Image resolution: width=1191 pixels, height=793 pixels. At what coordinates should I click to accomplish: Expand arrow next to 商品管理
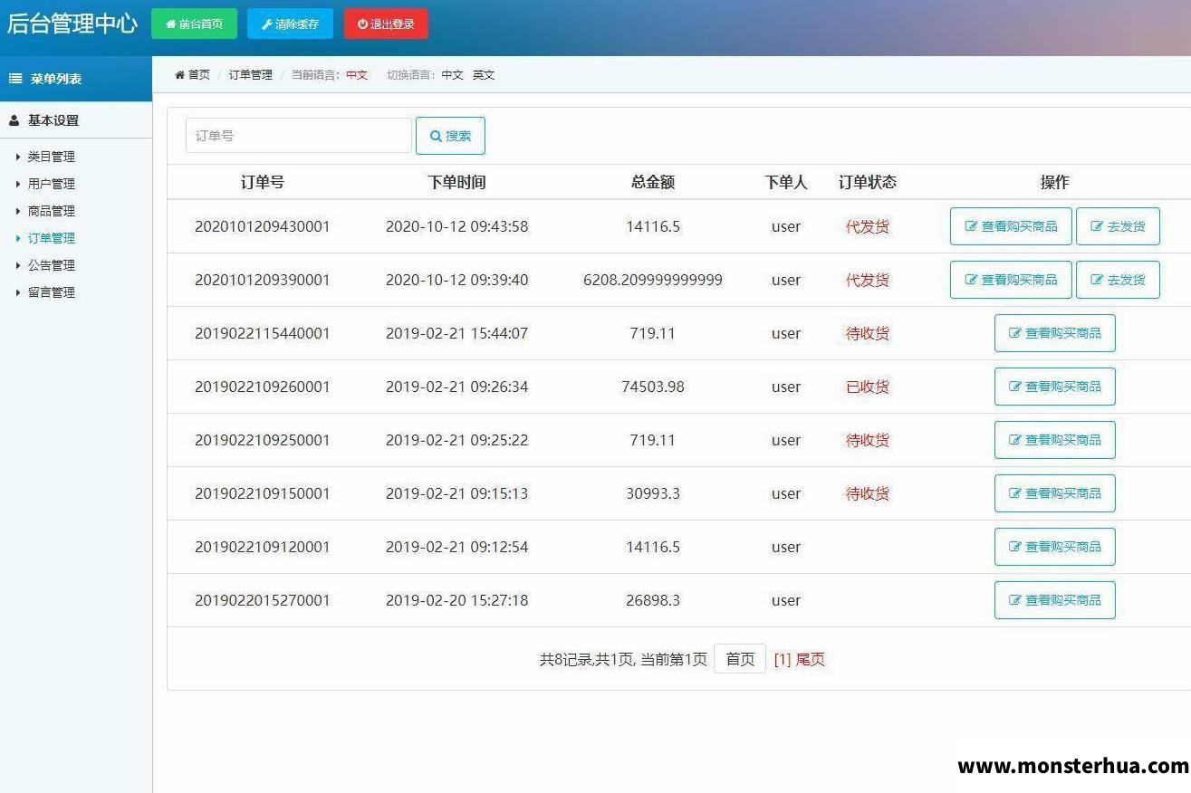click(x=18, y=211)
